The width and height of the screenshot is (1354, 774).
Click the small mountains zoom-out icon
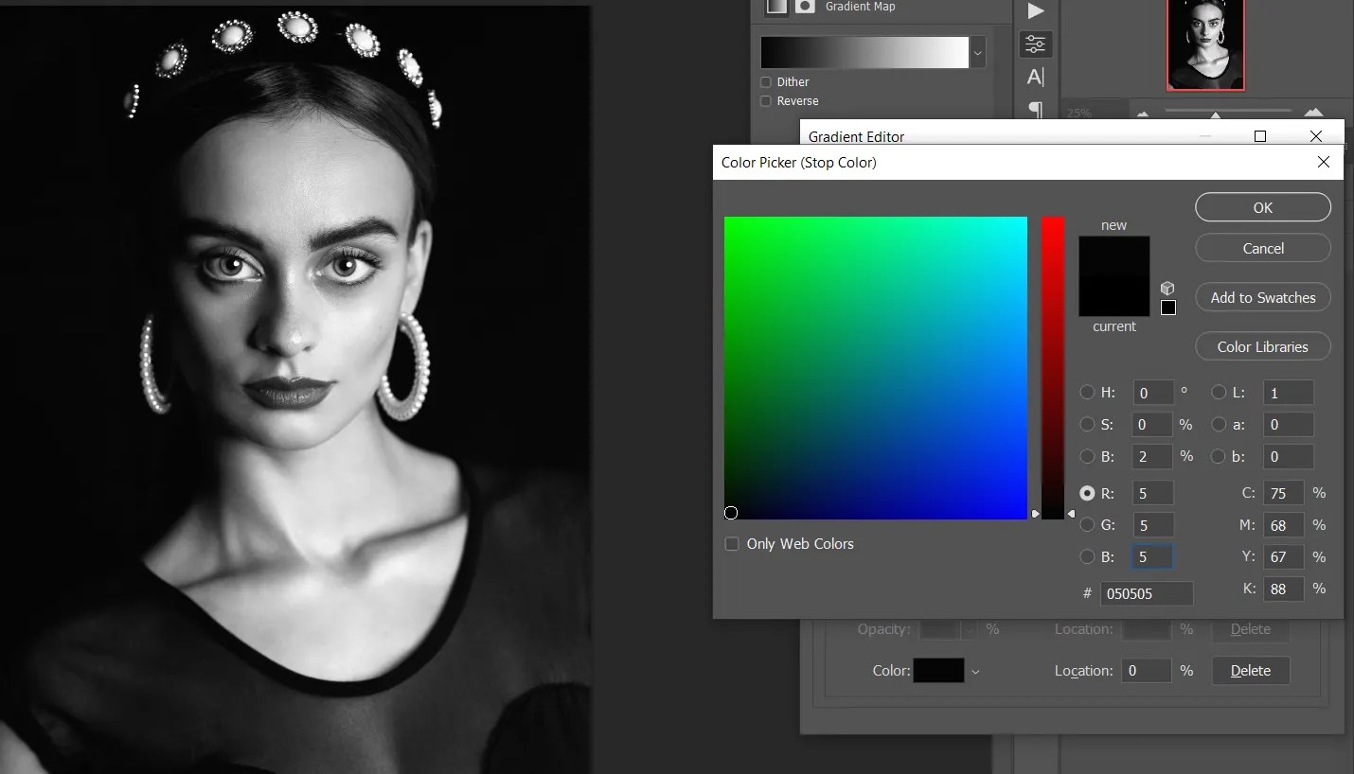point(1143,114)
